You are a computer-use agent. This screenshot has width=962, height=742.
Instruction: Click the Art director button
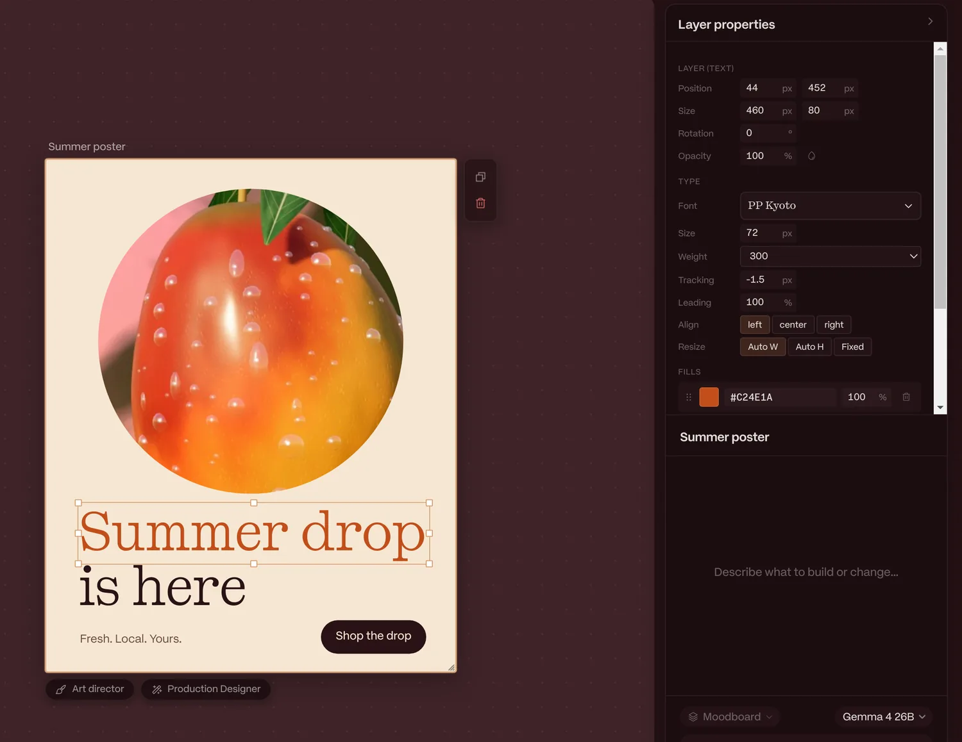(x=90, y=689)
